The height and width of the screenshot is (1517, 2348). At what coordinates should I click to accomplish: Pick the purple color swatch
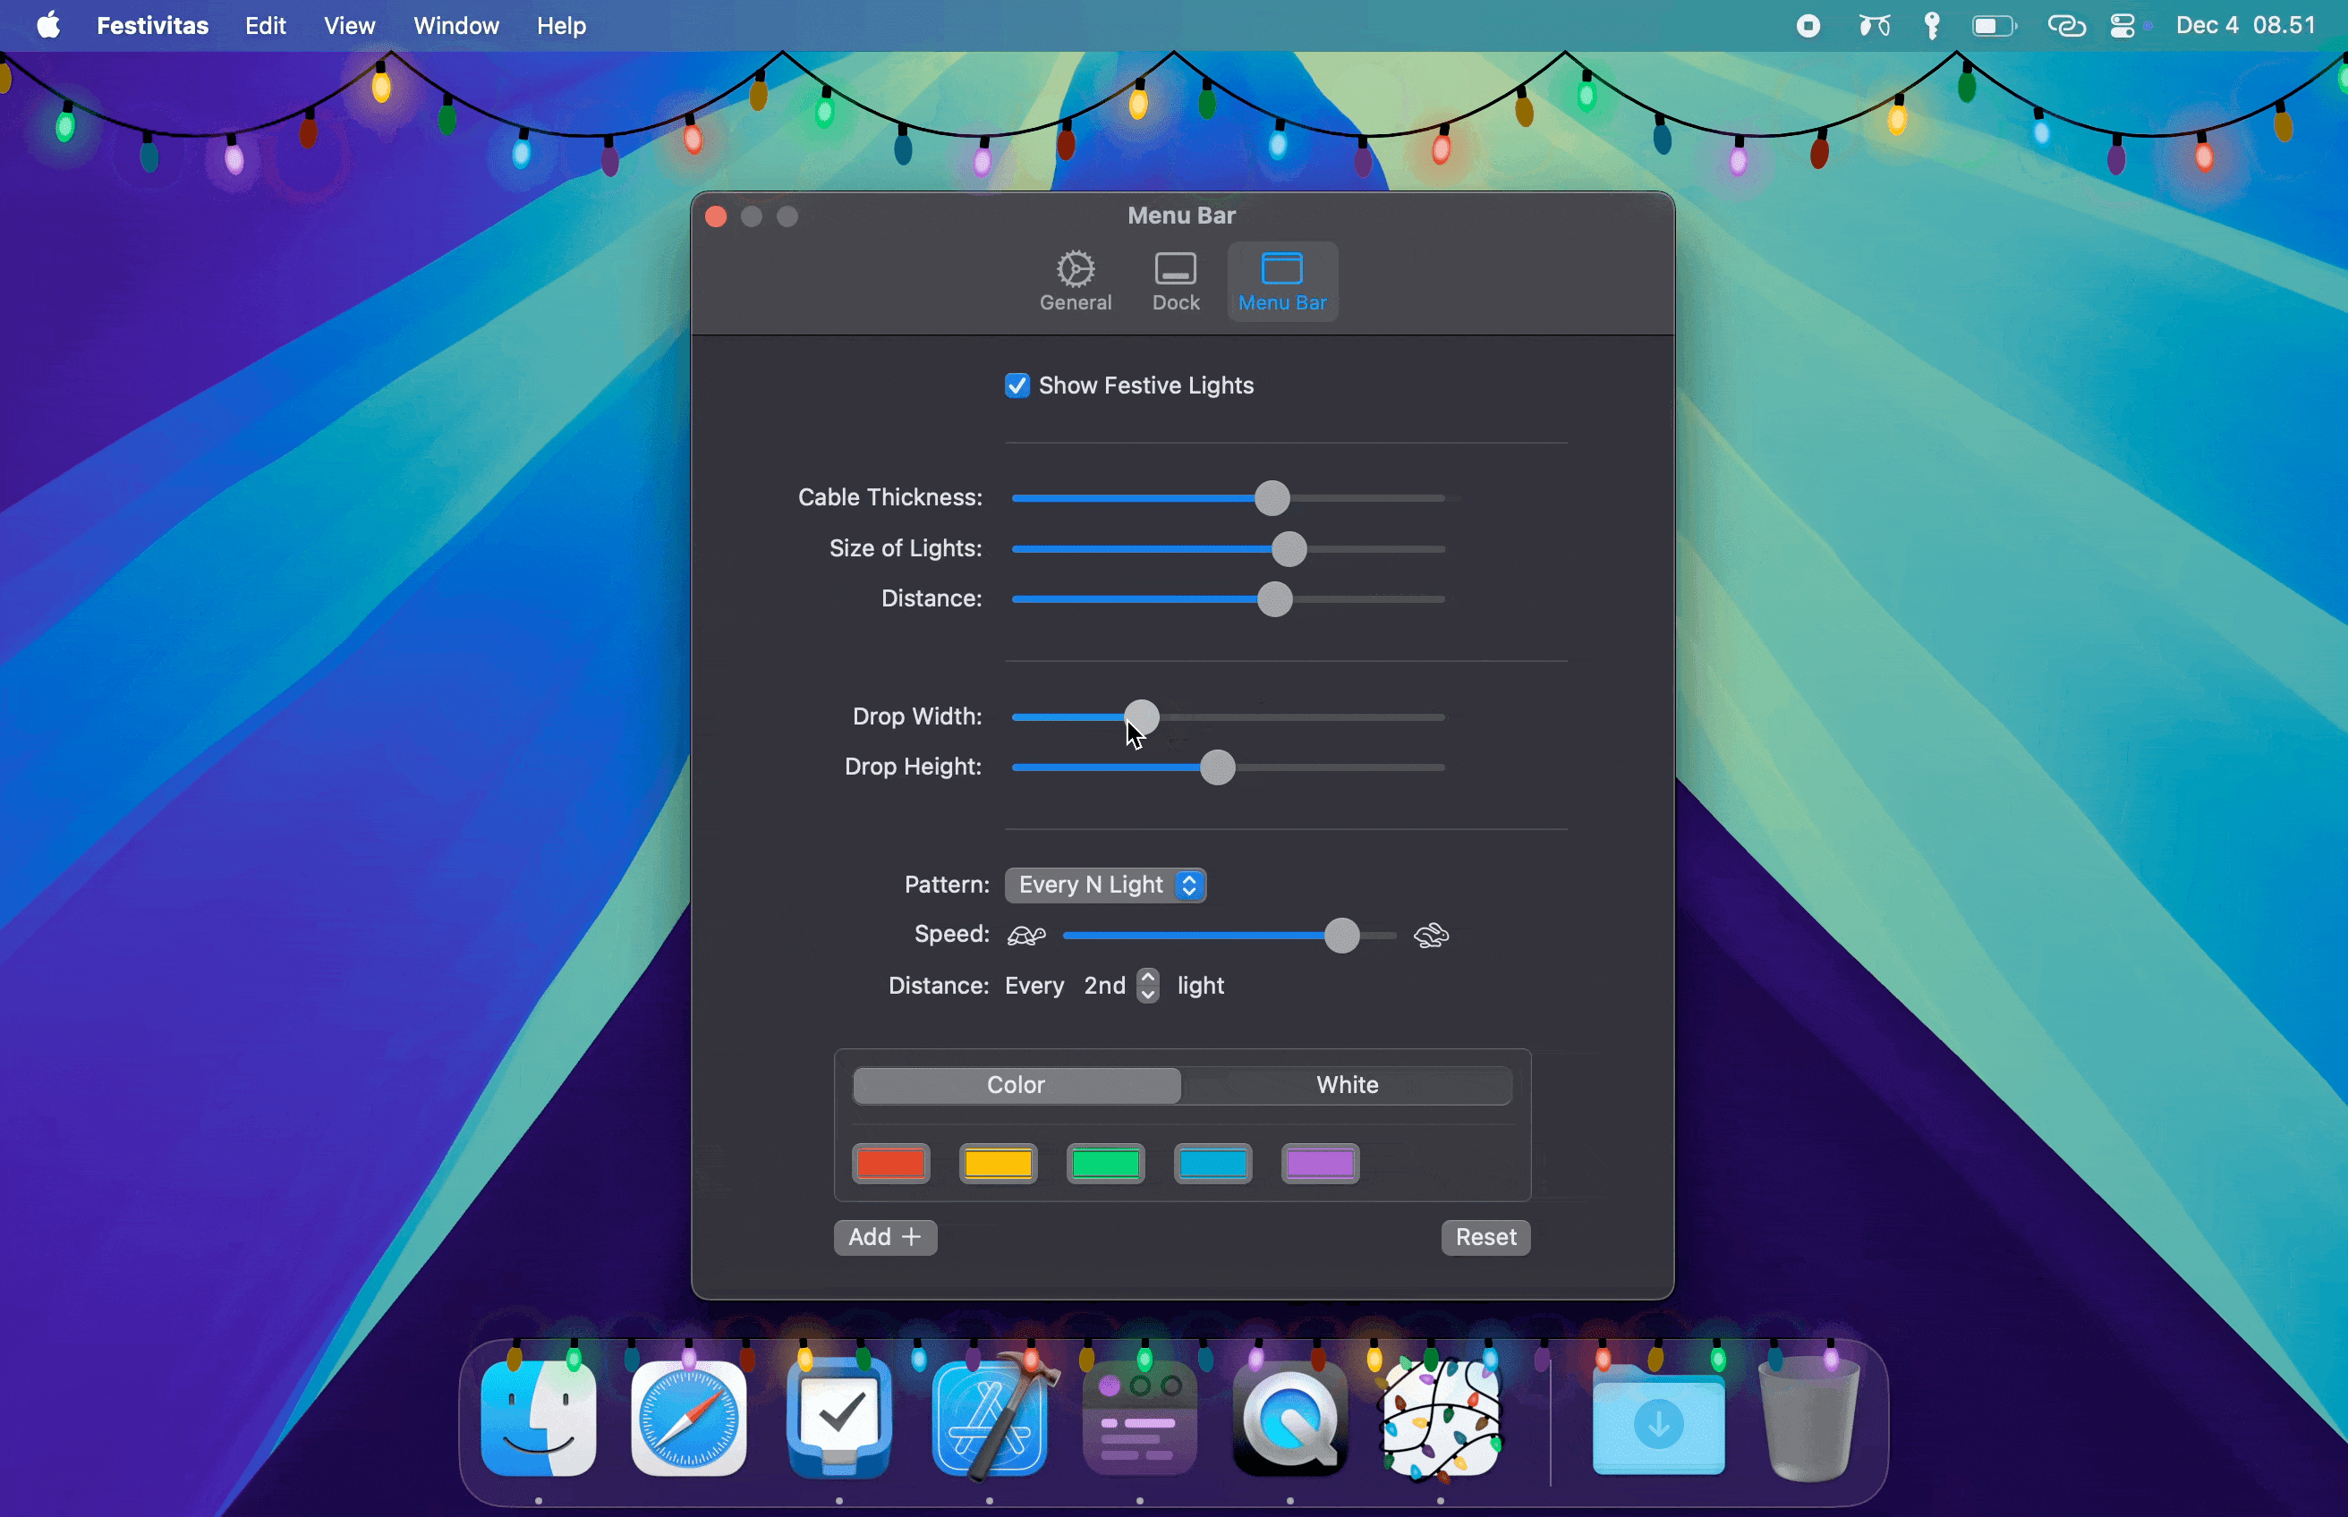(x=1321, y=1164)
